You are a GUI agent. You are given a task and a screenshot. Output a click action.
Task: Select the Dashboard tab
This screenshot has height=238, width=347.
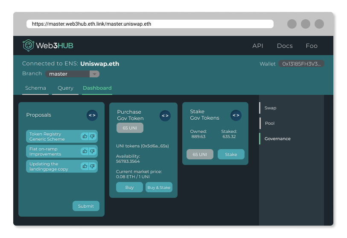97,88
